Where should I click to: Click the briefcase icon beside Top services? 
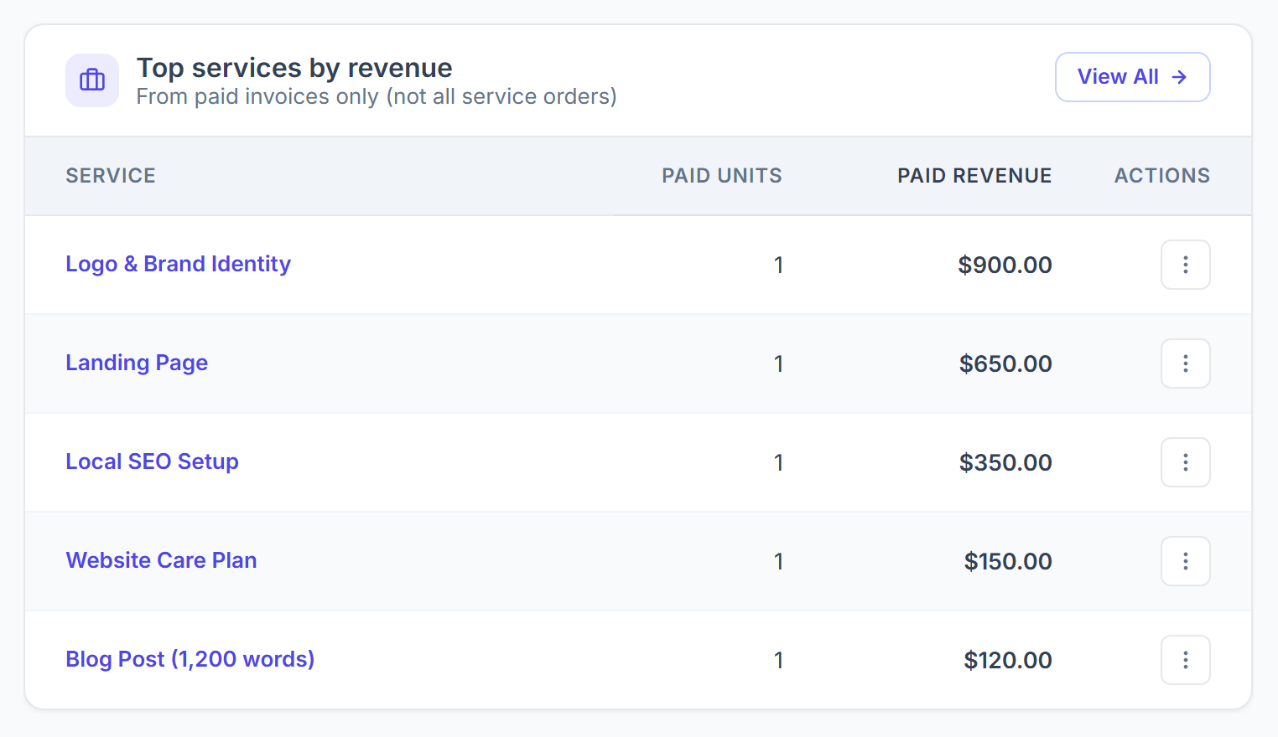(92, 80)
